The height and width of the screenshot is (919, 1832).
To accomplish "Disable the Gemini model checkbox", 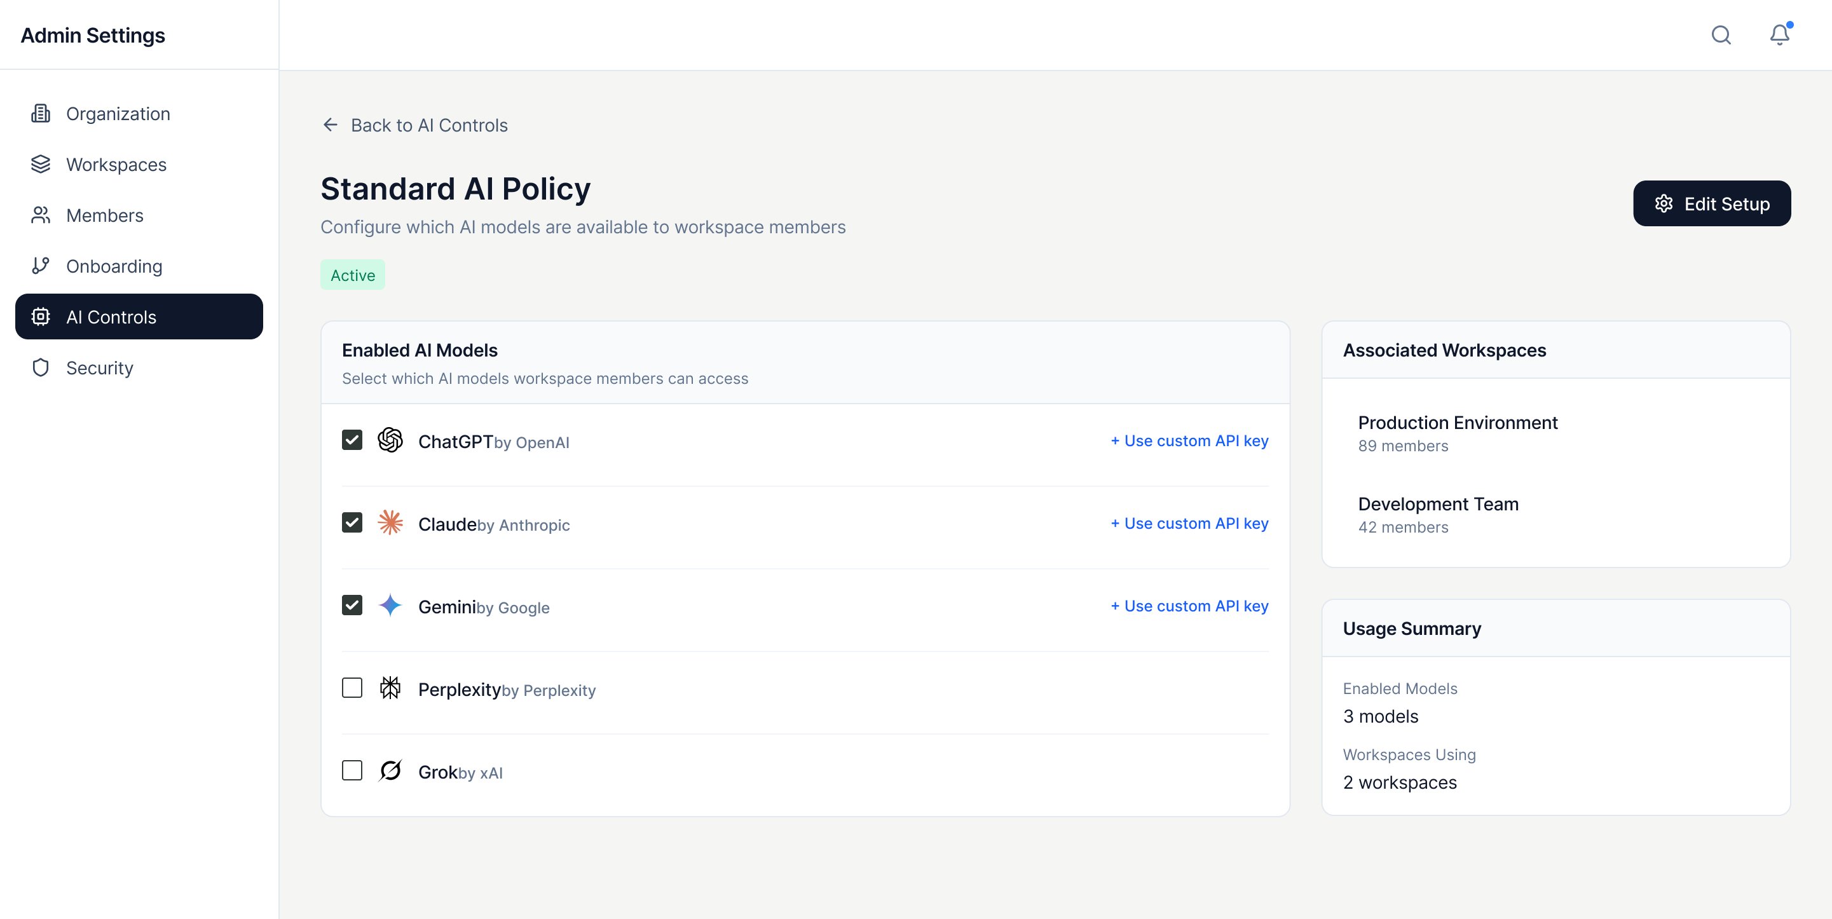I will (x=352, y=605).
